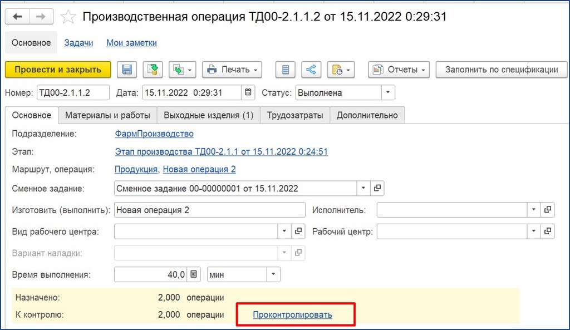570x330 pixels.
Task: Click the Исполнитель input field
Action: coord(452,210)
